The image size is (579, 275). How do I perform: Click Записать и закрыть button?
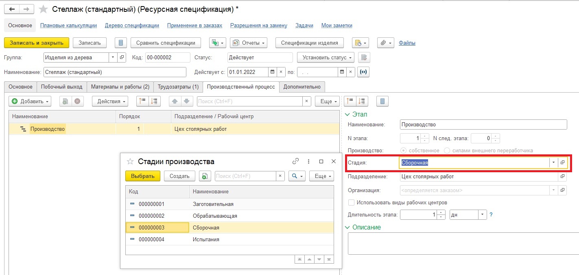[x=37, y=43]
